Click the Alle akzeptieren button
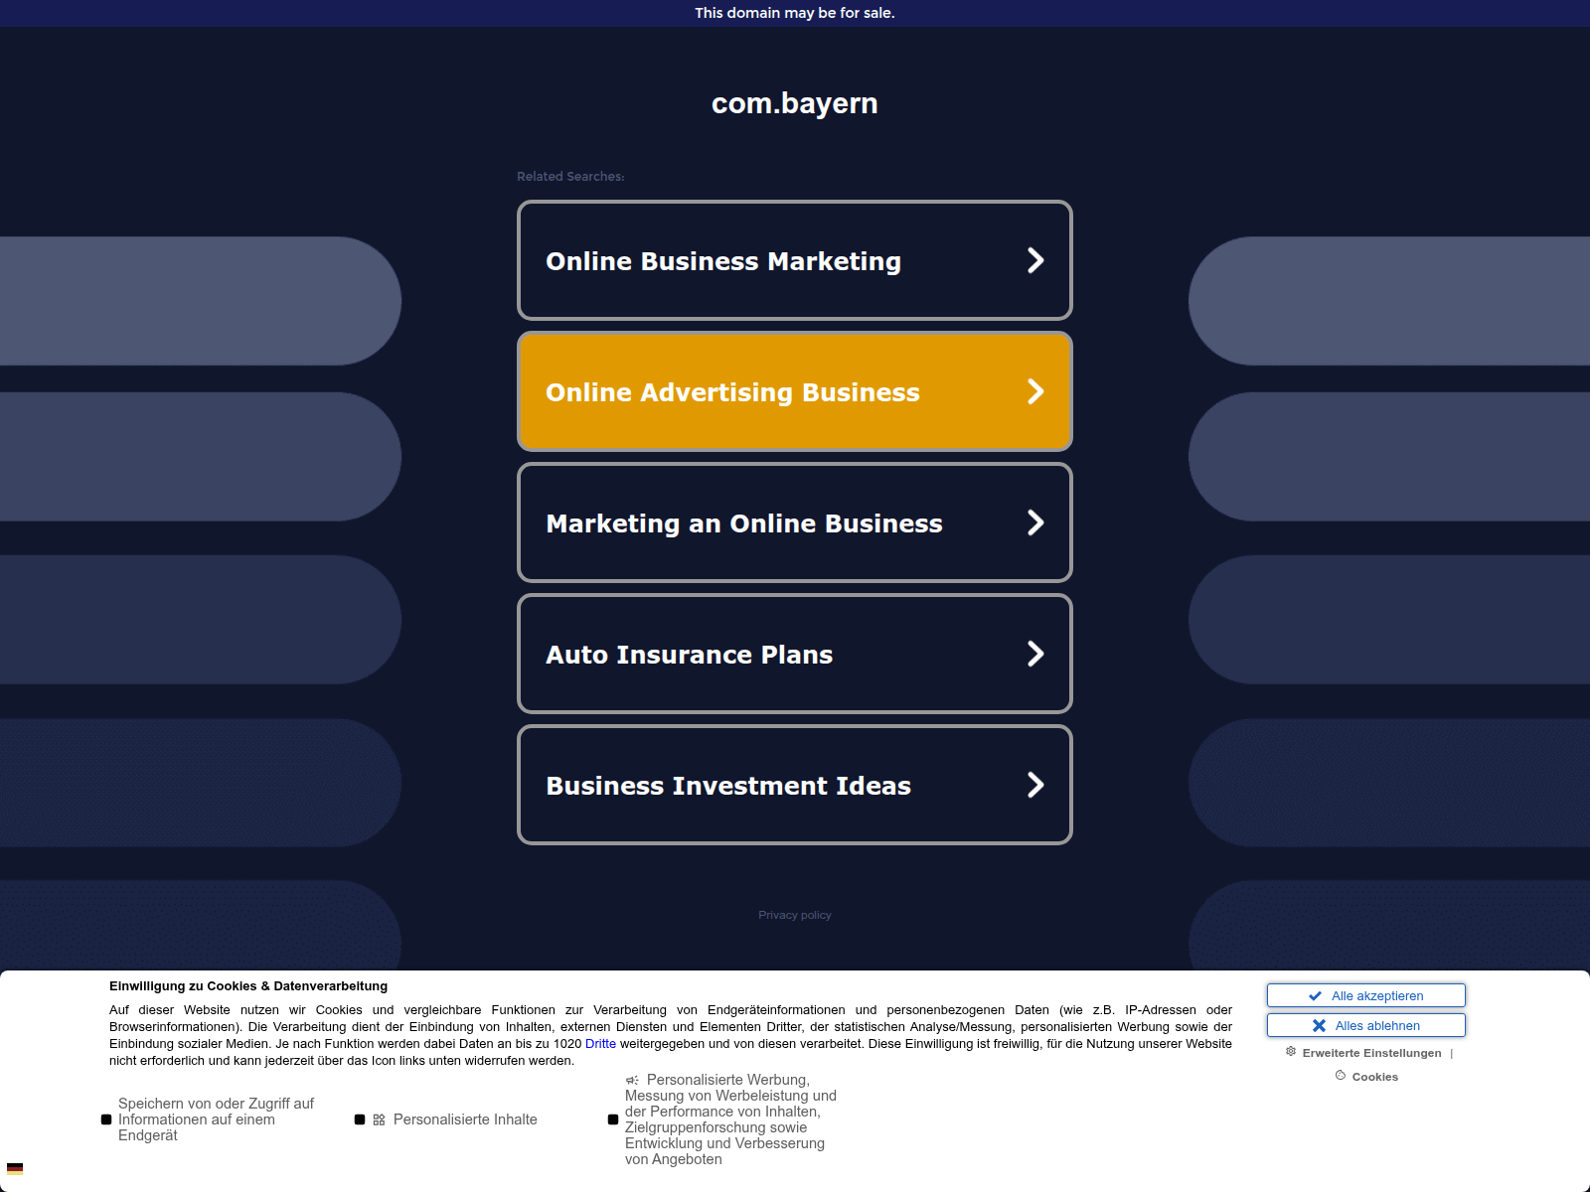Viewport: 1590px width, 1192px height. pyautogui.click(x=1365, y=995)
